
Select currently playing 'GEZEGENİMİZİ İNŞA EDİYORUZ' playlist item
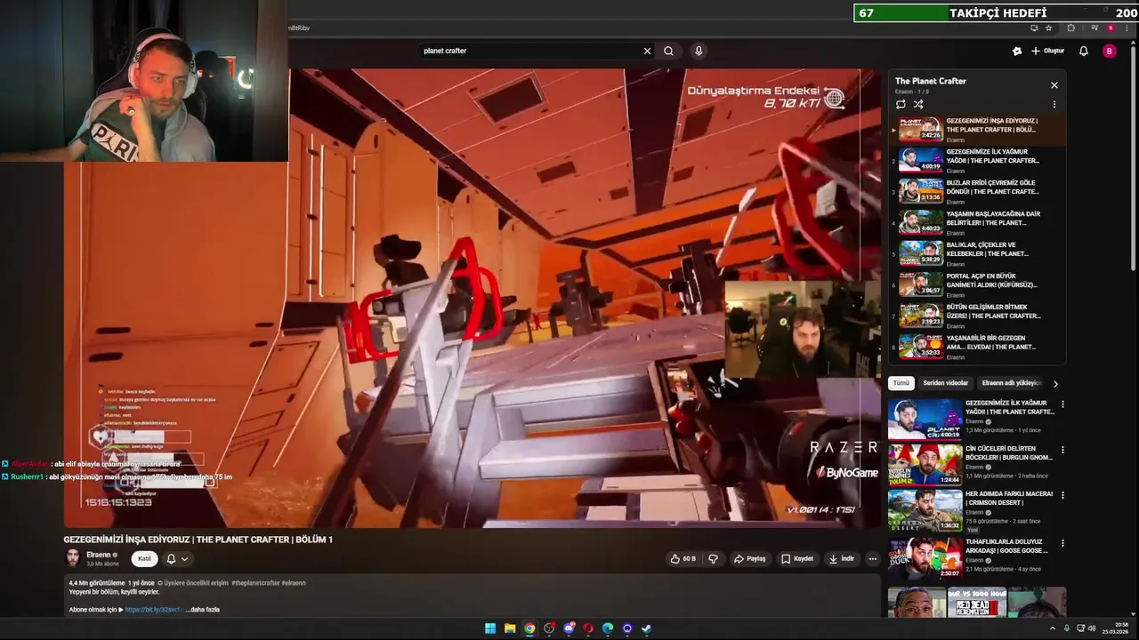pos(978,130)
